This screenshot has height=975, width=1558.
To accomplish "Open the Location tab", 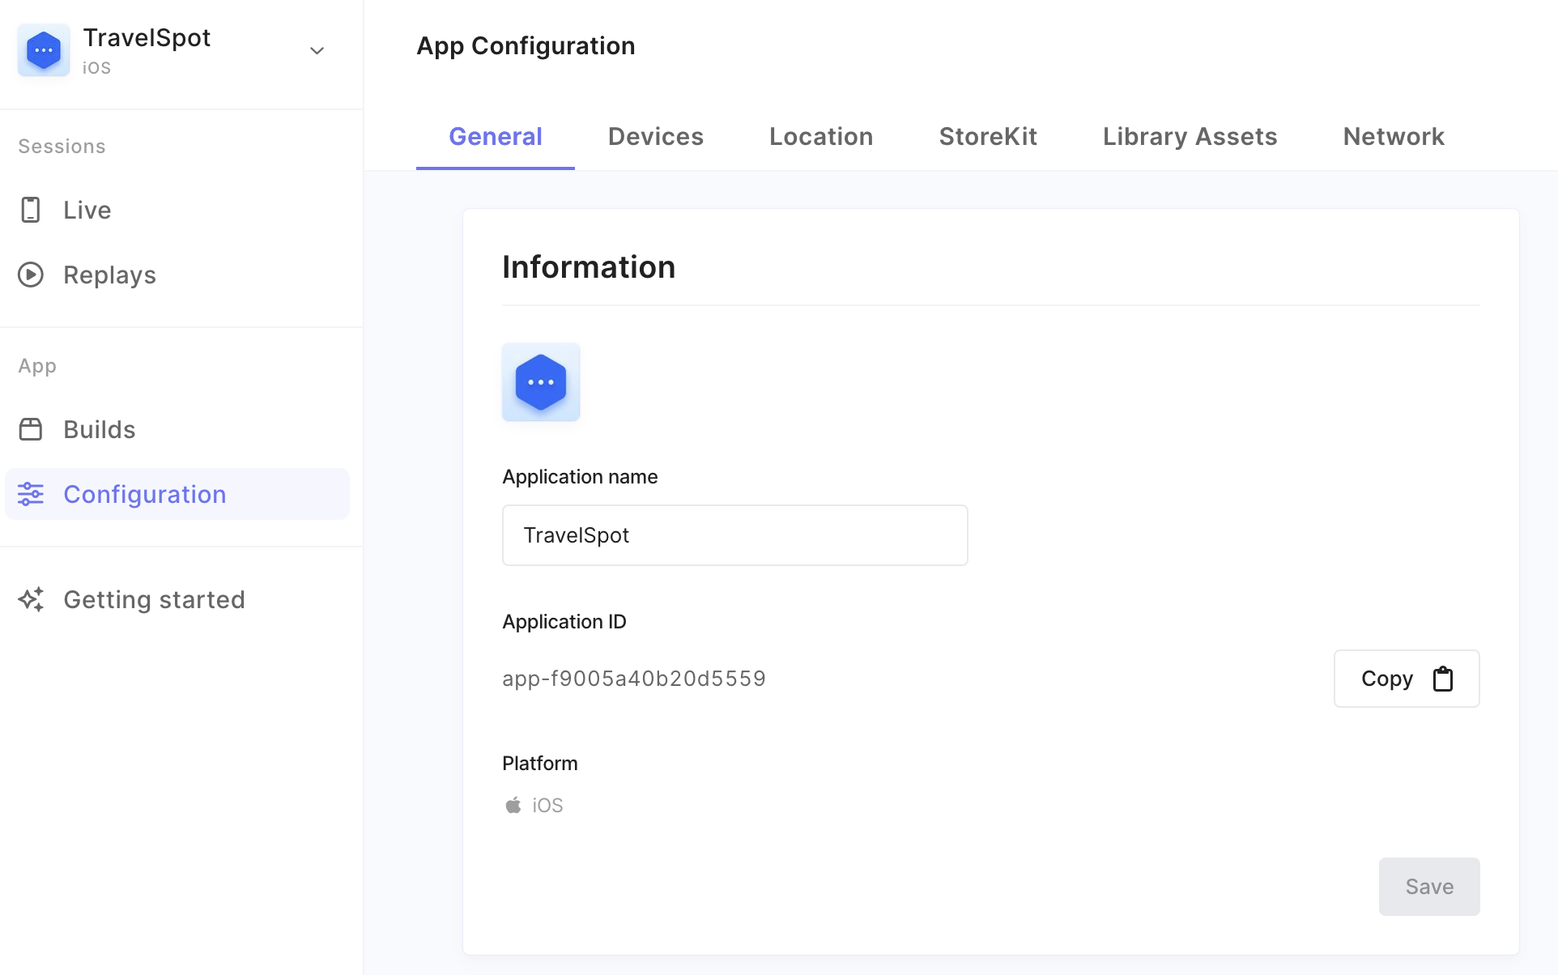I will click(821, 136).
